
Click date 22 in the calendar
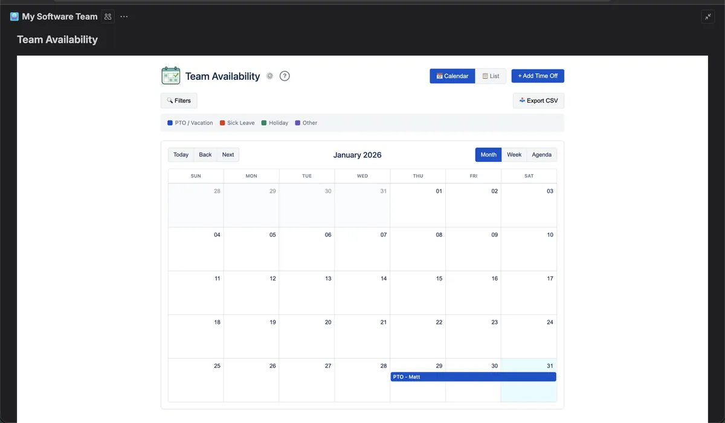pos(439,322)
